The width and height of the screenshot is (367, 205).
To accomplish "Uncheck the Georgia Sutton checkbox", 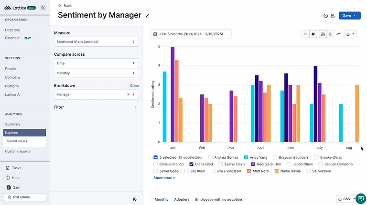I will pyautogui.click(x=253, y=164).
